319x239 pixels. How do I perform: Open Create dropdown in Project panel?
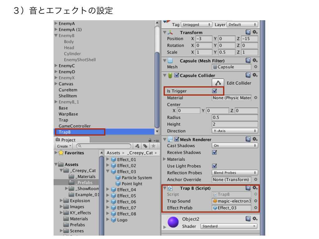coord(64,146)
